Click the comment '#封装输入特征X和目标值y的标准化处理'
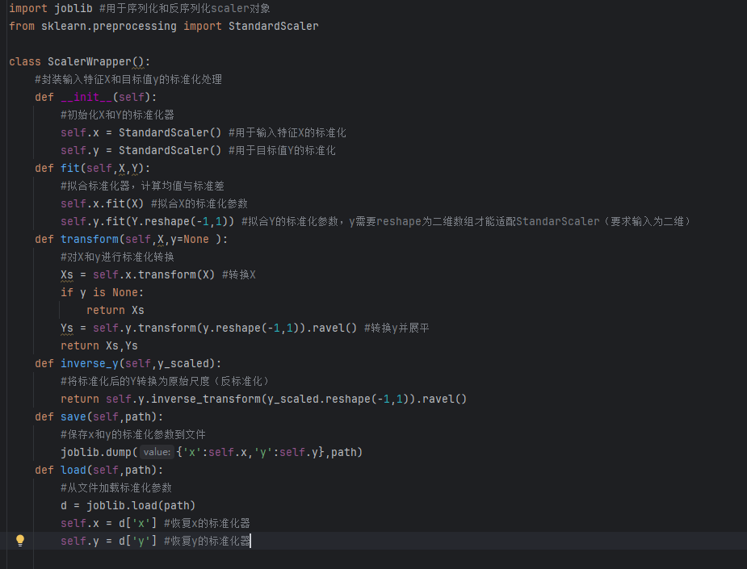 click(128, 80)
